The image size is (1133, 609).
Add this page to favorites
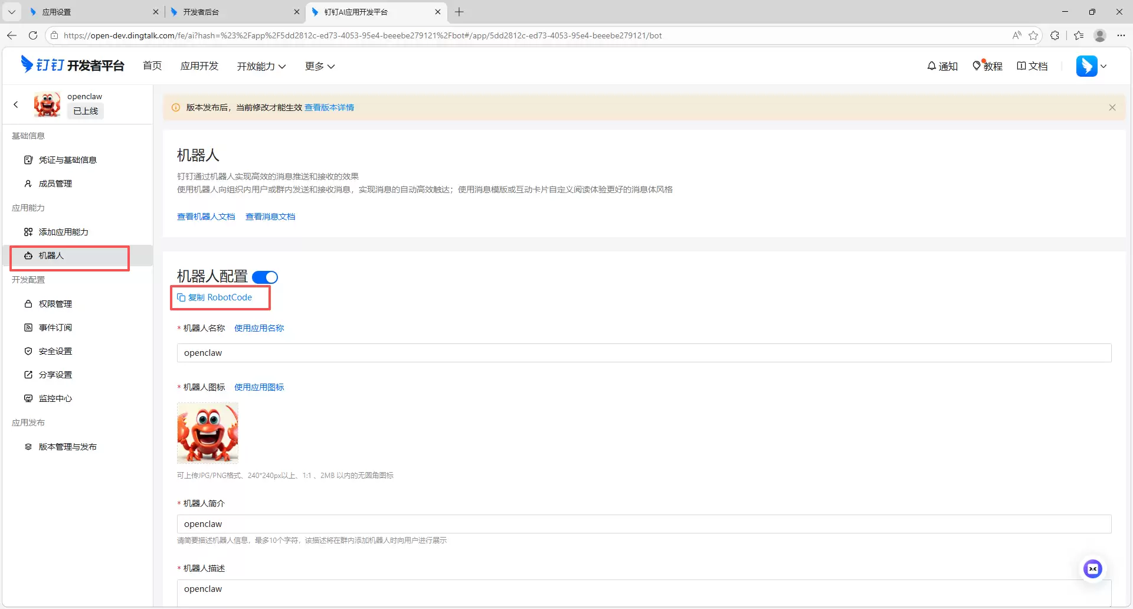[x=1033, y=35]
